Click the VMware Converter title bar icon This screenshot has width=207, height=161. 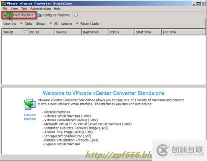pyautogui.click(x=4, y=3)
